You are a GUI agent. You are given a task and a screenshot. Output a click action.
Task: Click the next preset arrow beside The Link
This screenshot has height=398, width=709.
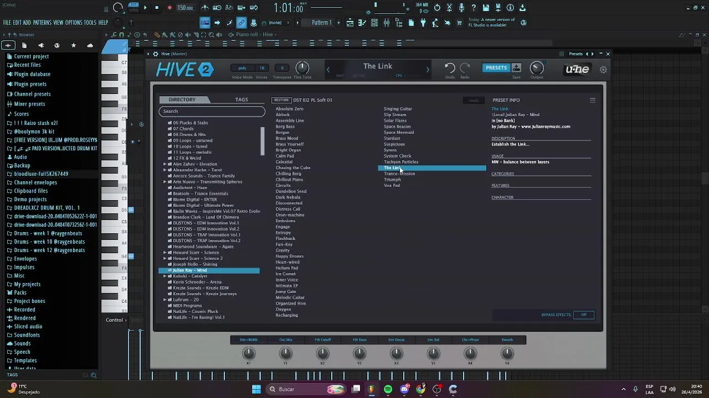point(427,70)
